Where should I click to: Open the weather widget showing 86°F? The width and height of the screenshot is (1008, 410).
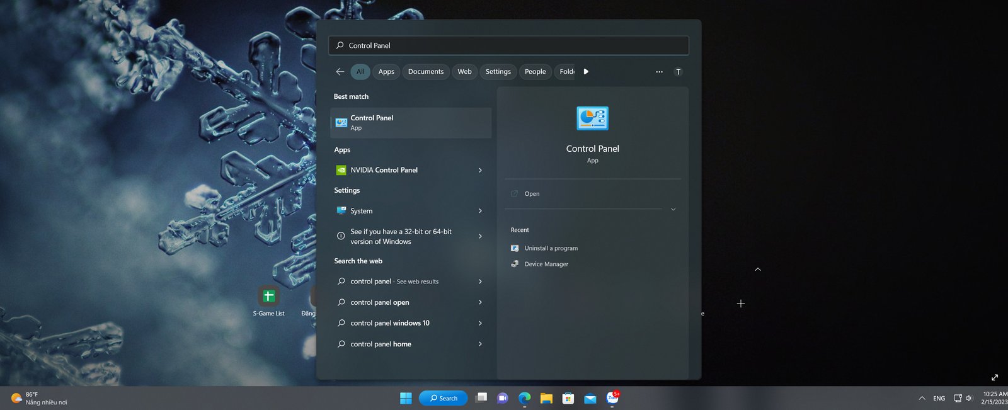[39, 398]
